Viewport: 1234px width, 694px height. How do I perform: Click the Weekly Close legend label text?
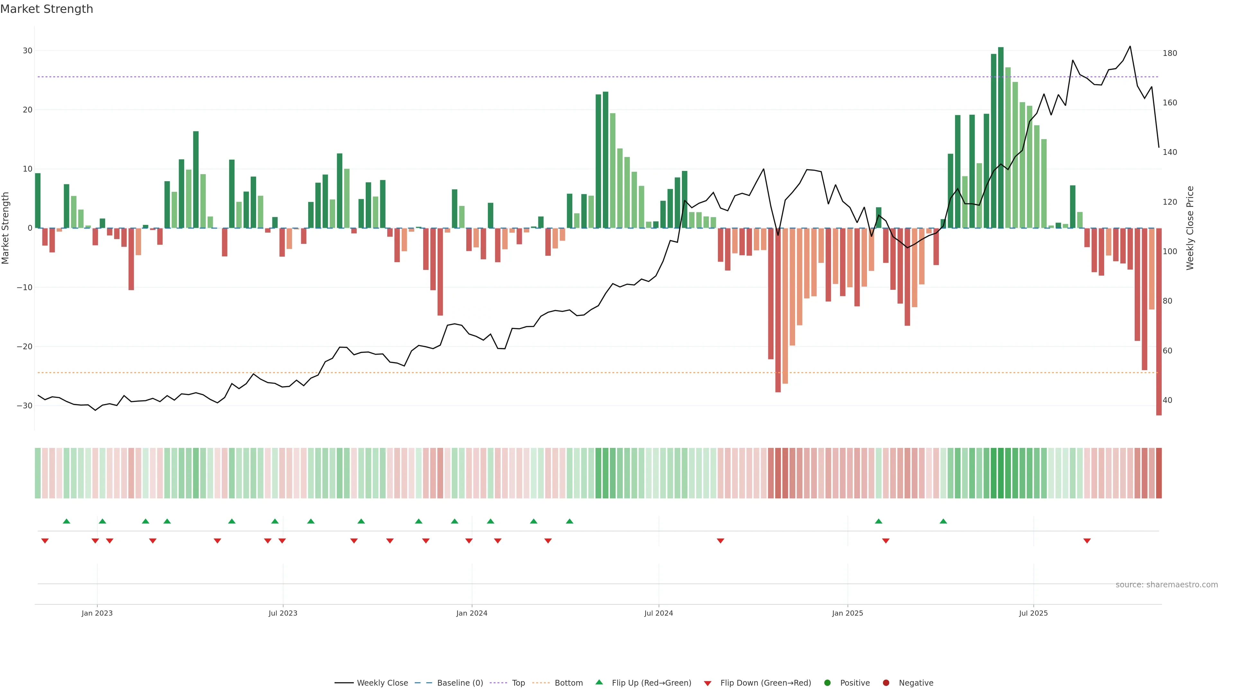click(x=382, y=682)
